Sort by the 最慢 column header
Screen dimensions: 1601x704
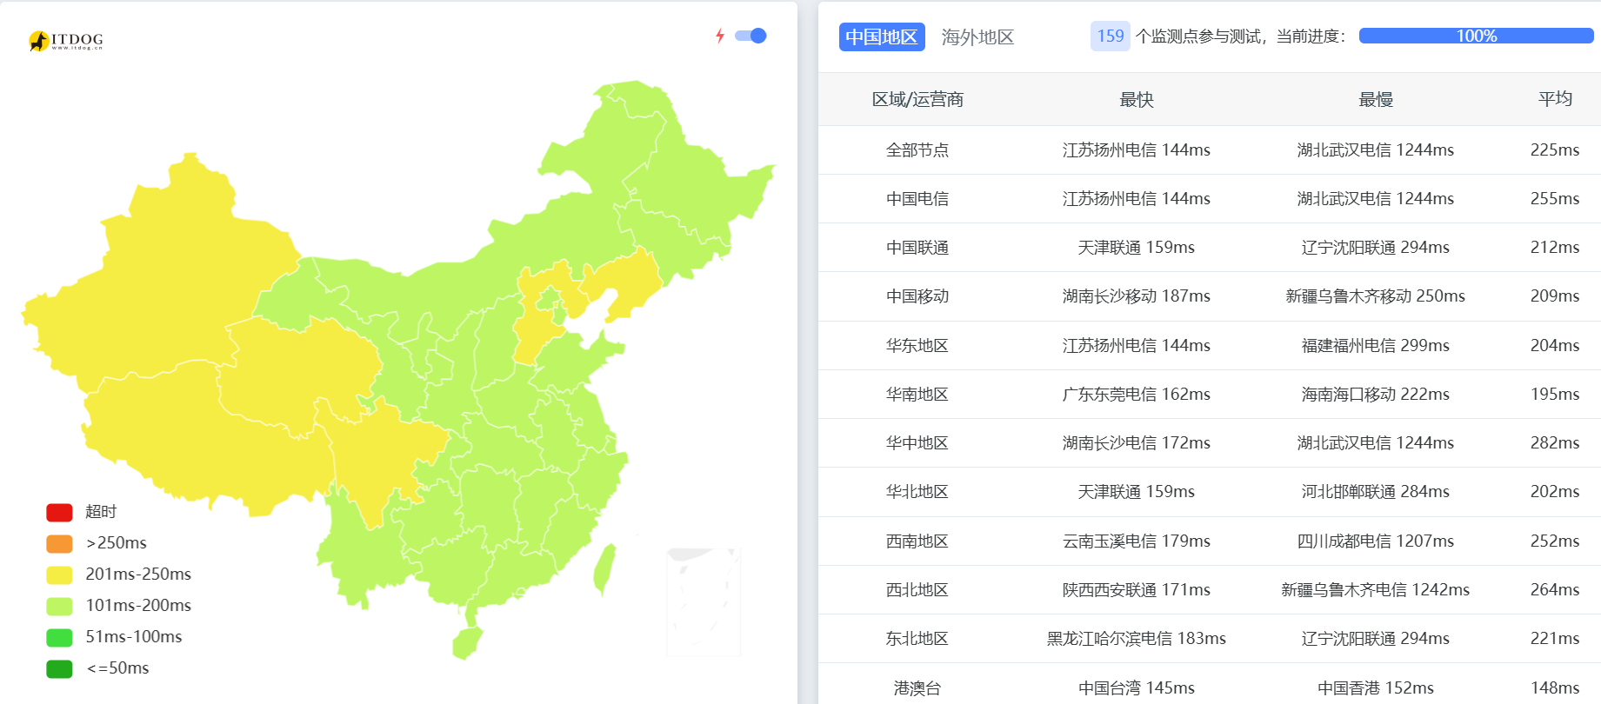point(1375,99)
